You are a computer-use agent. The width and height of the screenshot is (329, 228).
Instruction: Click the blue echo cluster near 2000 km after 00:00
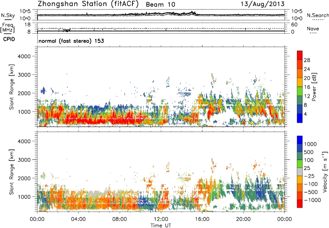[x=43, y=91]
